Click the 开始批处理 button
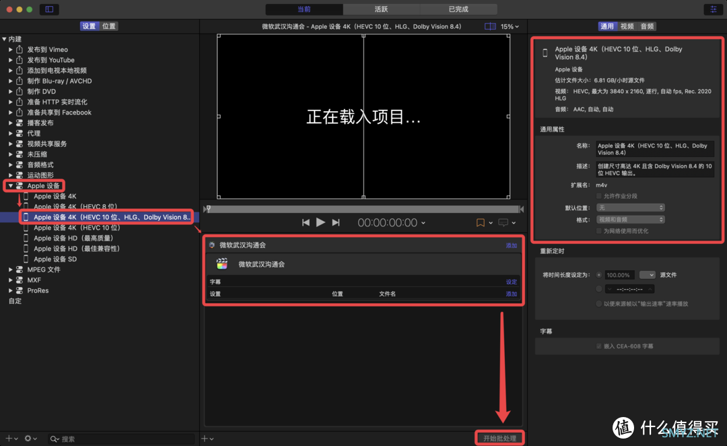Screen dimensions: 727x446 (499, 438)
